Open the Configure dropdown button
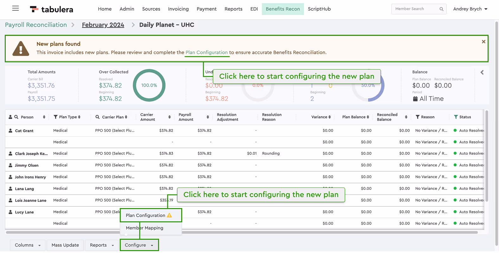499x253 pixels. (139, 245)
